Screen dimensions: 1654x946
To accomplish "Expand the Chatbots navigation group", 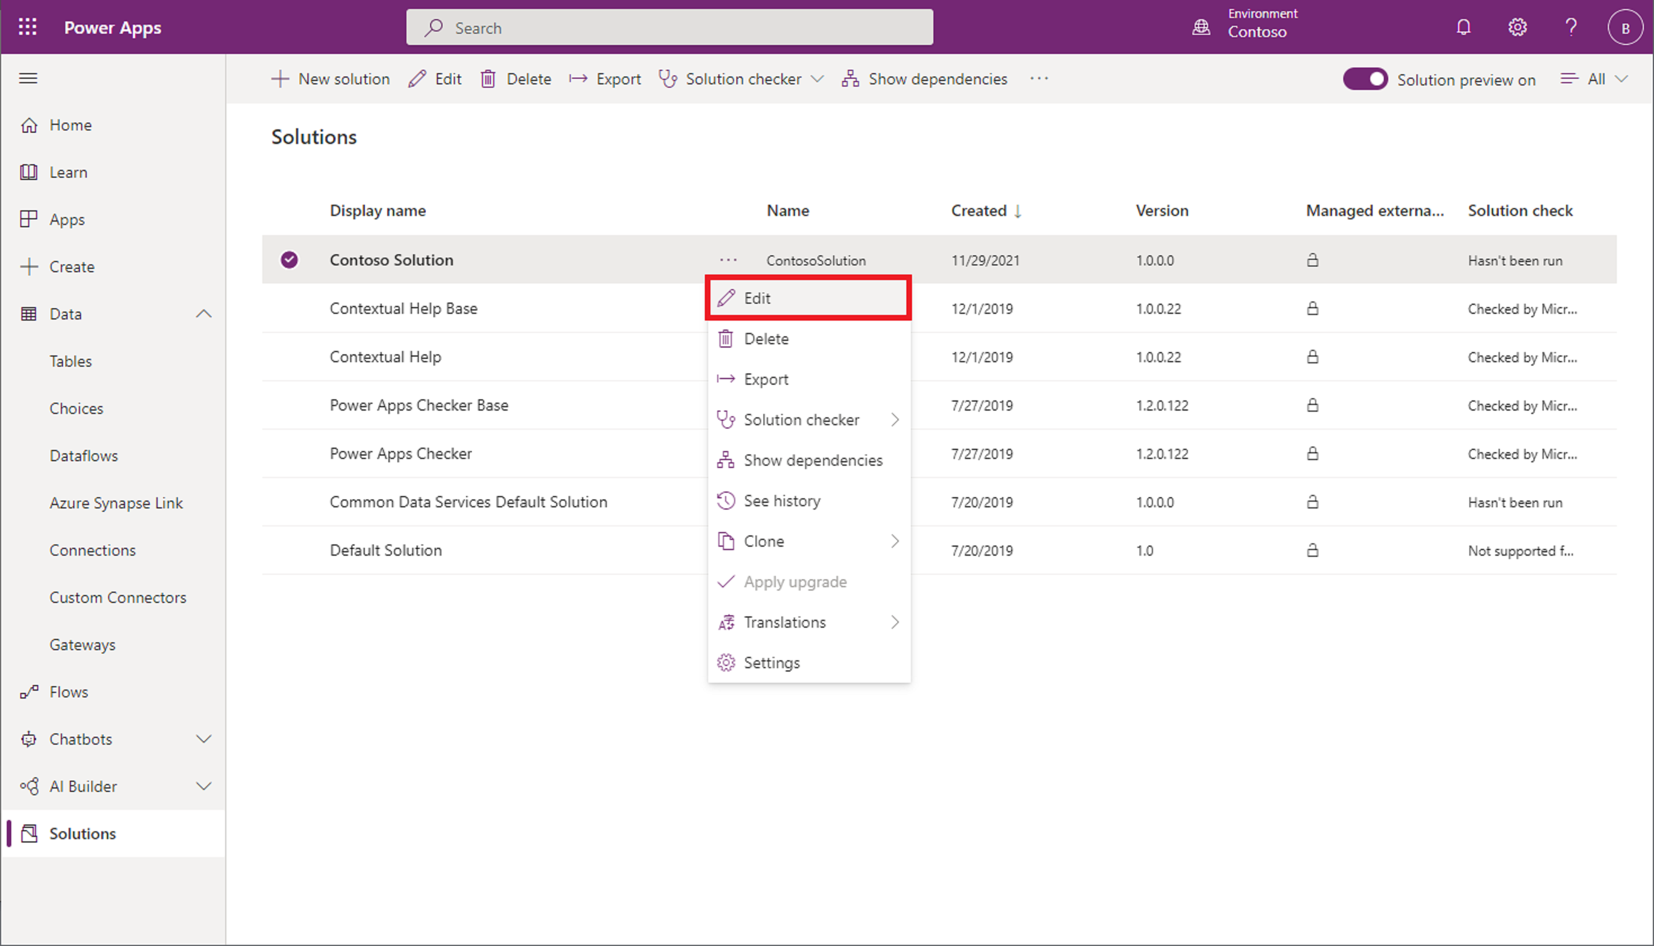I will click(203, 740).
